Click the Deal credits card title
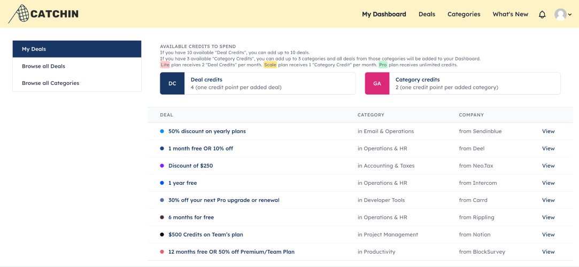The width and height of the screenshot is (579, 267). click(x=206, y=80)
